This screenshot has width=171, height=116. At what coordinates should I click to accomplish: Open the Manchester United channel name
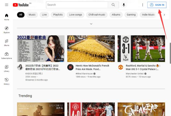tap(135, 74)
